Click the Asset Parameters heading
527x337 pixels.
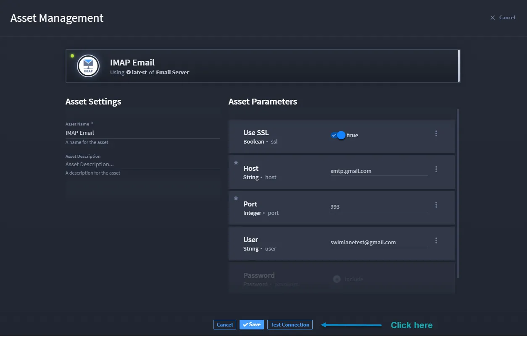[x=263, y=102]
